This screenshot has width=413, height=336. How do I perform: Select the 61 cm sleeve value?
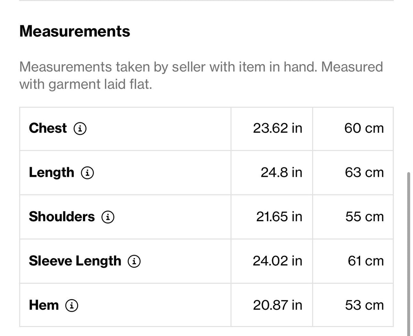(366, 261)
